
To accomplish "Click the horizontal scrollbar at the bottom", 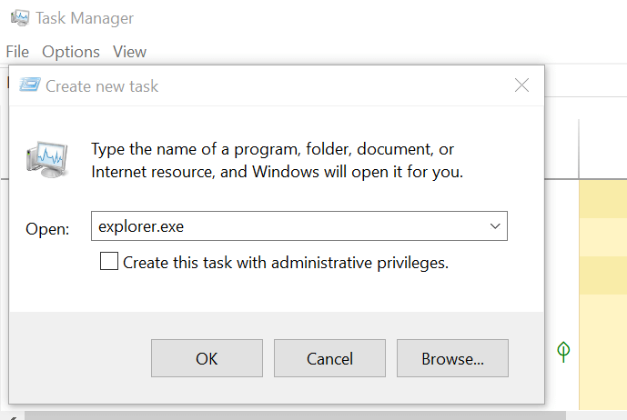I will pos(295,415).
